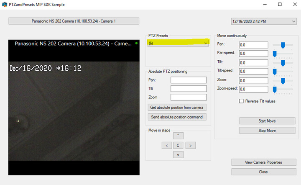Open View Camera Properties
Image resolution: width=301 pixels, height=185 pixels.
pyautogui.click(x=263, y=162)
